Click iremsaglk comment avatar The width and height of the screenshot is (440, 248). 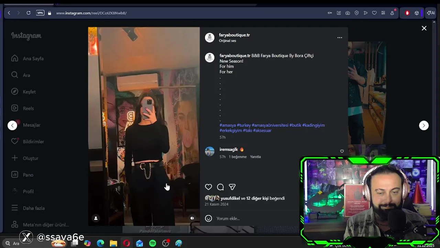(x=210, y=151)
